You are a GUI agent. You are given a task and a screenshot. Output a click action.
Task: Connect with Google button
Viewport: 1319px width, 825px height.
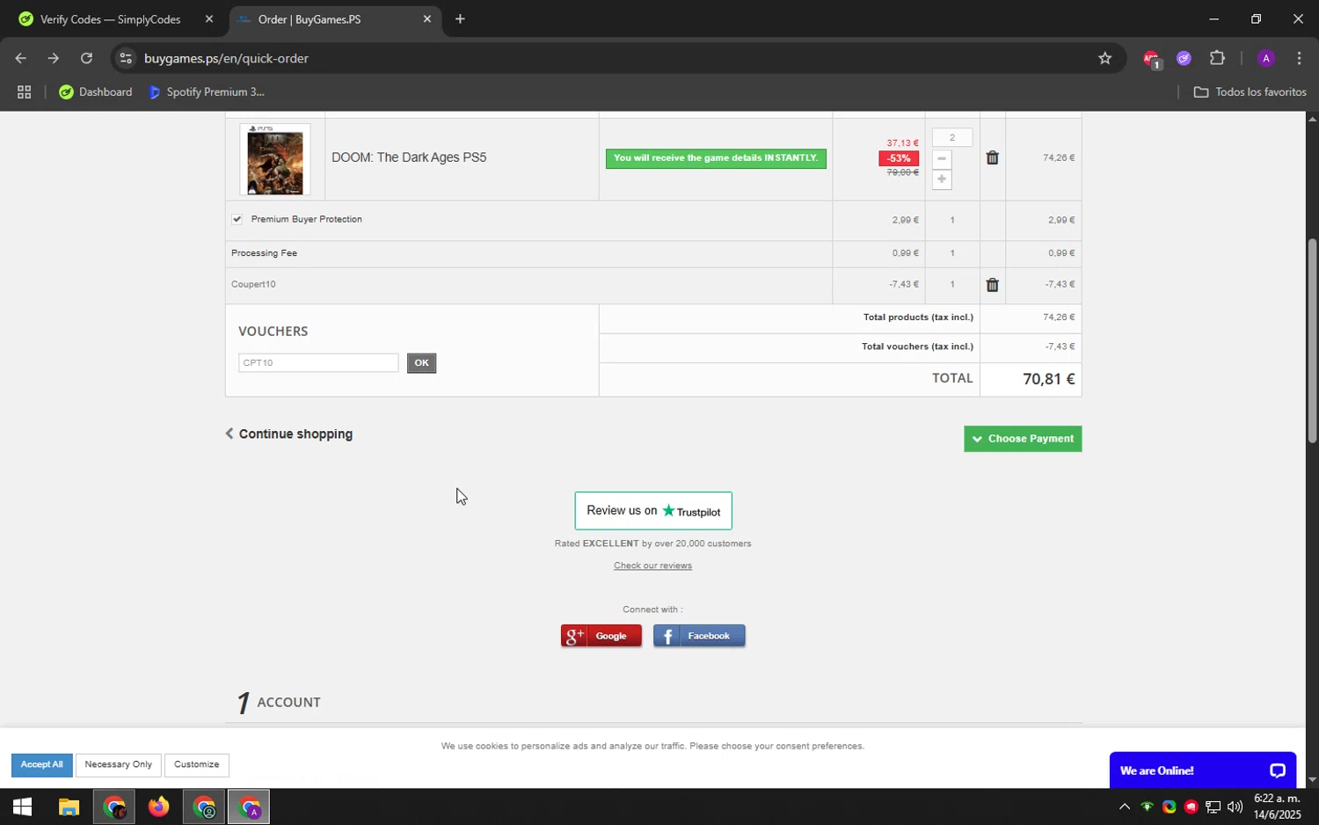point(601,636)
